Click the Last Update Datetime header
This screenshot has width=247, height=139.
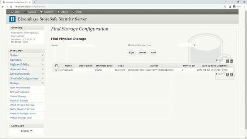click(215, 66)
